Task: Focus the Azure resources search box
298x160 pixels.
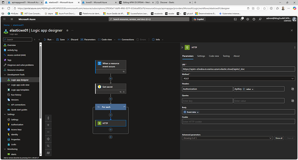Action: [149, 19]
